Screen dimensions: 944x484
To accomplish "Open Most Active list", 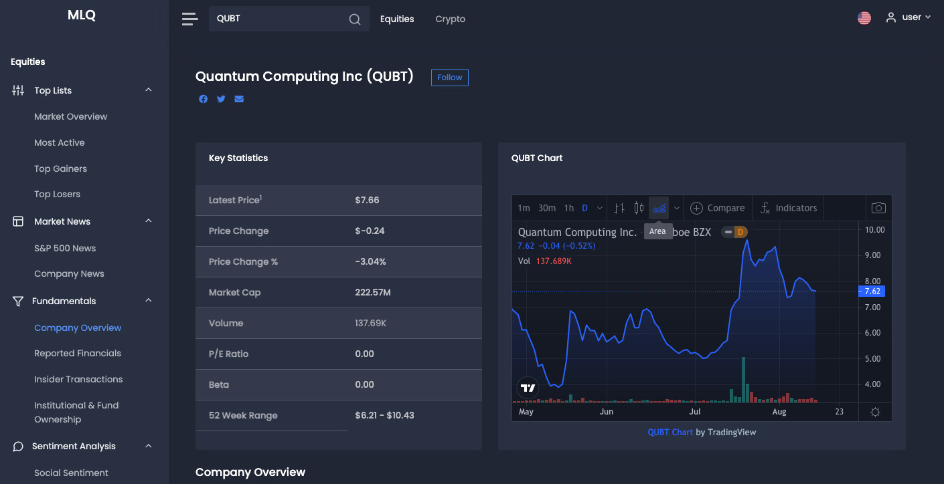I will pyautogui.click(x=60, y=142).
